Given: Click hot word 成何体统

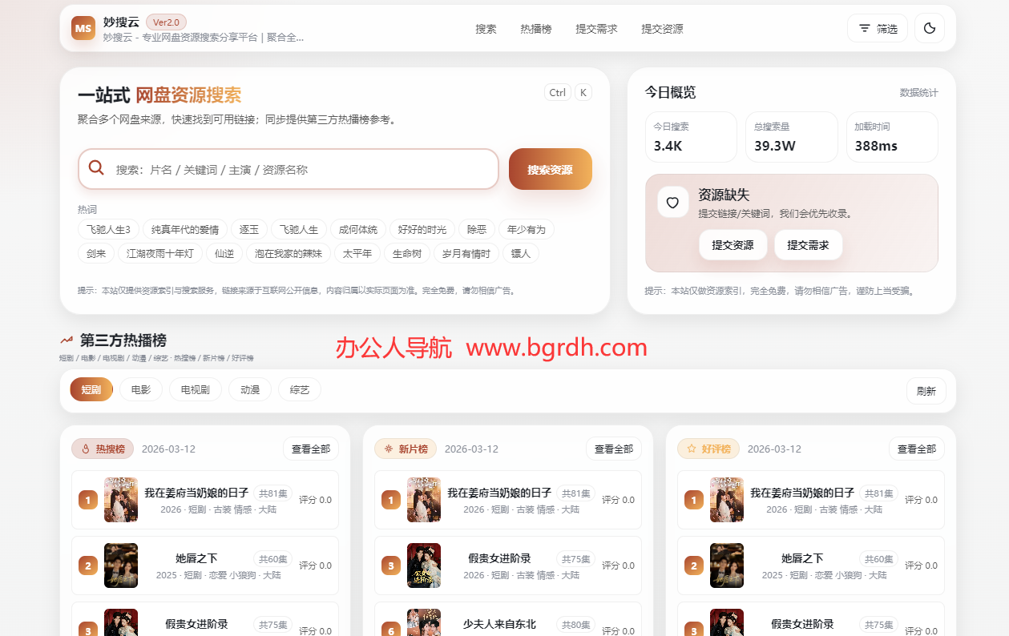Looking at the screenshot, I should [358, 230].
